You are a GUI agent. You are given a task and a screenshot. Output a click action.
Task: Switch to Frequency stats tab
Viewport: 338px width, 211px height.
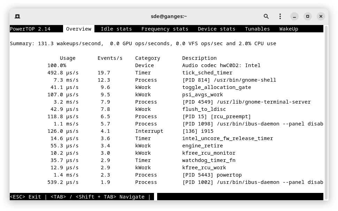165,29
